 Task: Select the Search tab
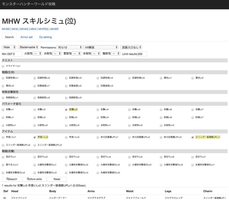9,37
